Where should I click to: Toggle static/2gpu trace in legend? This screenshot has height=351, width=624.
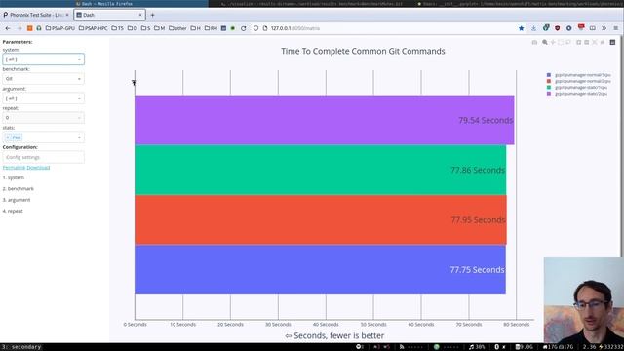[x=577, y=94]
